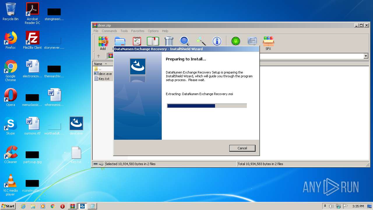Click the Delete trash can icon in WinRAR

tap(169, 41)
